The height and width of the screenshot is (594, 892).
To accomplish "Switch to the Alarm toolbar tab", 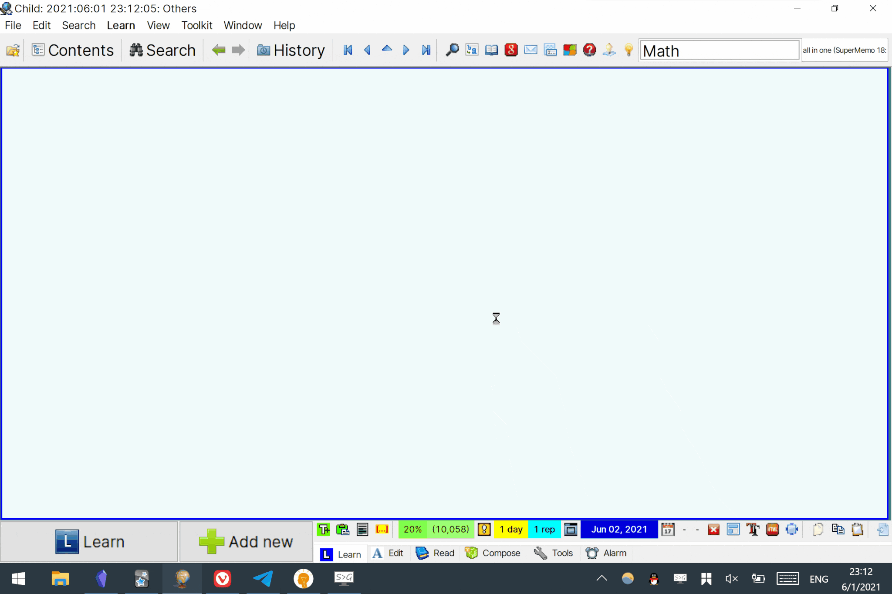I will [x=606, y=553].
